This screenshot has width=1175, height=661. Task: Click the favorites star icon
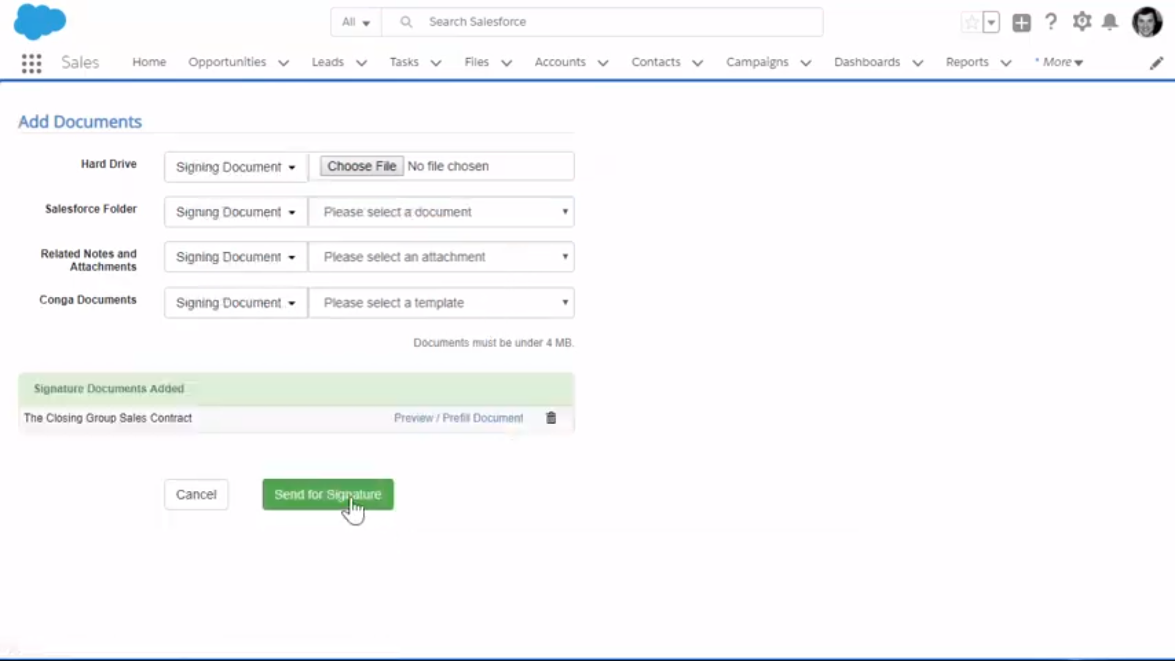pyautogui.click(x=971, y=23)
